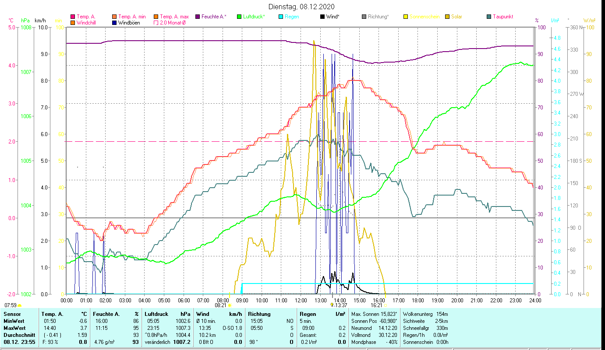The width and height of the screenshot is (605, 350).
Task: Click the 2.0 Monat-Ø legend label
Action: click(173, 23)
